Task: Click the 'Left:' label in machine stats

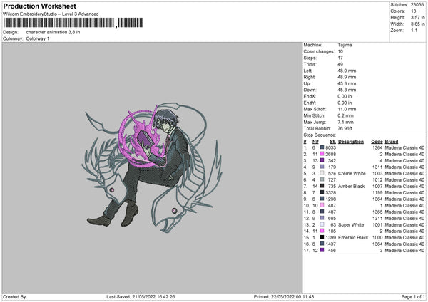Action: click(x=307, y=71)
